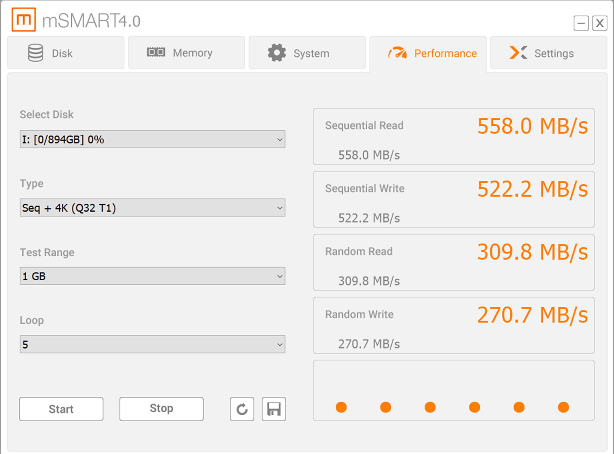Click the Sequential Read label

pos(364,125)
